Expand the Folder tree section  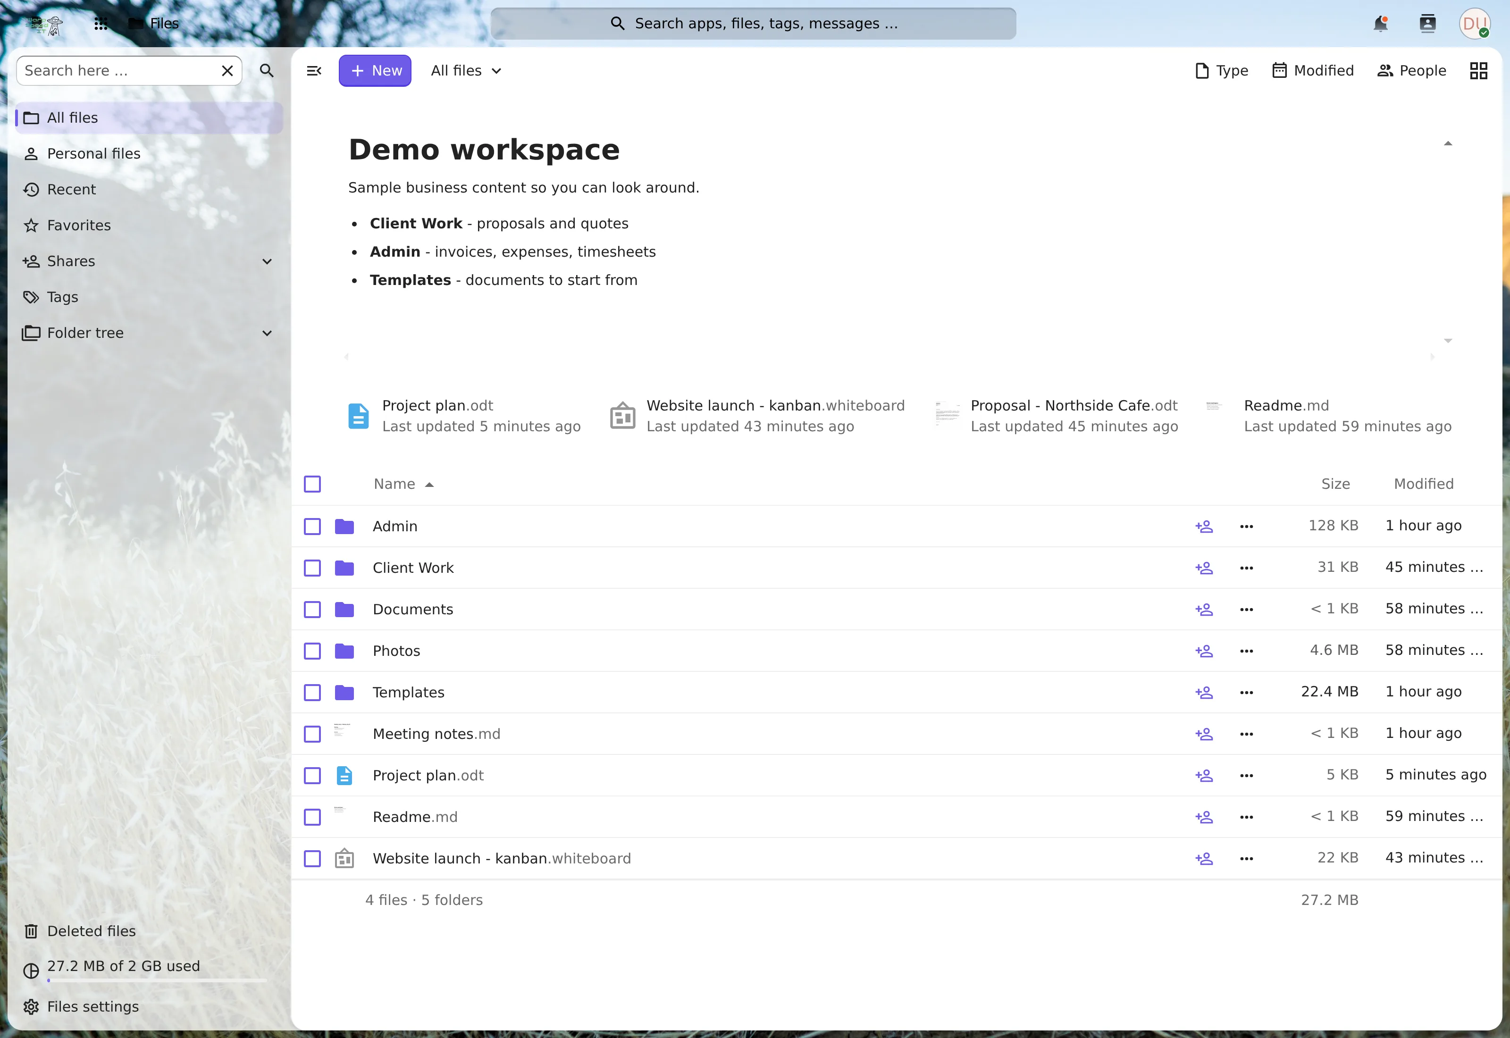[x=267, y=333]
